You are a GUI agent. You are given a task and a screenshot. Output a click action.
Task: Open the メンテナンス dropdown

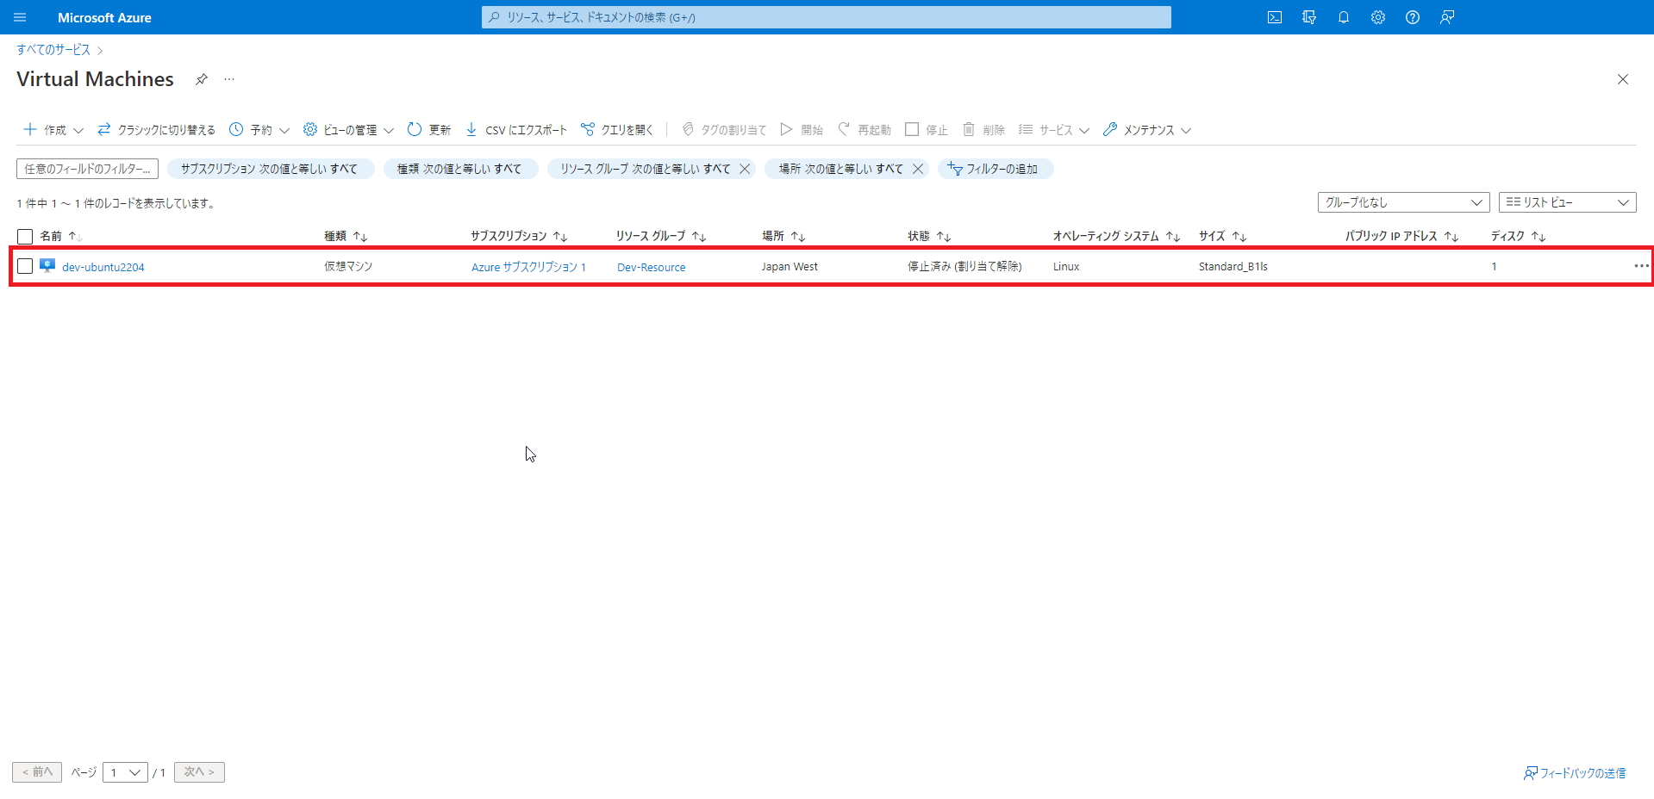(1147, 130)
